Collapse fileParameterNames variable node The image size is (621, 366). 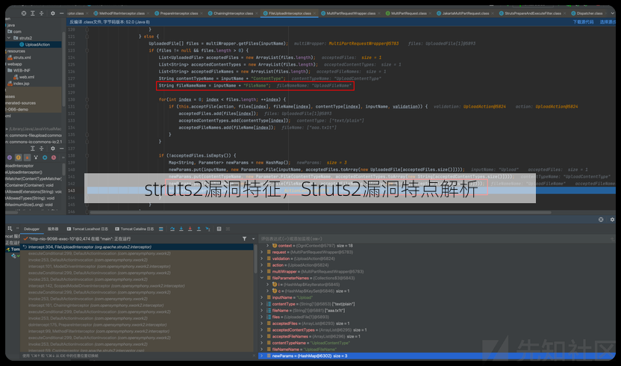point(262,278)
